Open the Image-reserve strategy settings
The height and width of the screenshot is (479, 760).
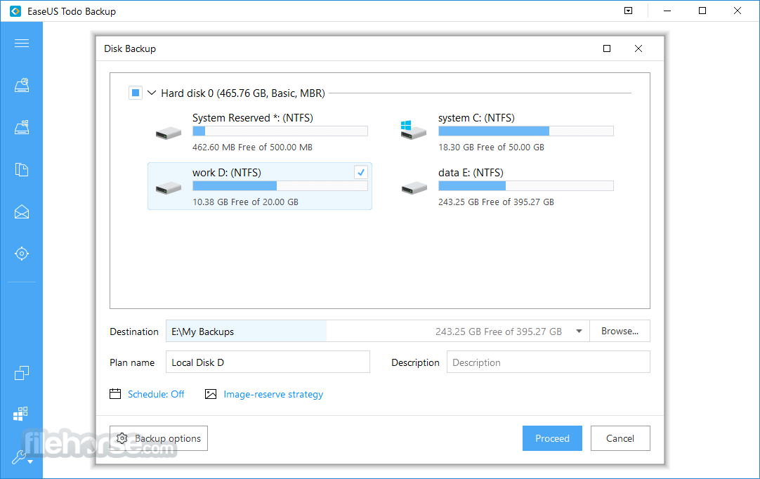coord(273,394)
